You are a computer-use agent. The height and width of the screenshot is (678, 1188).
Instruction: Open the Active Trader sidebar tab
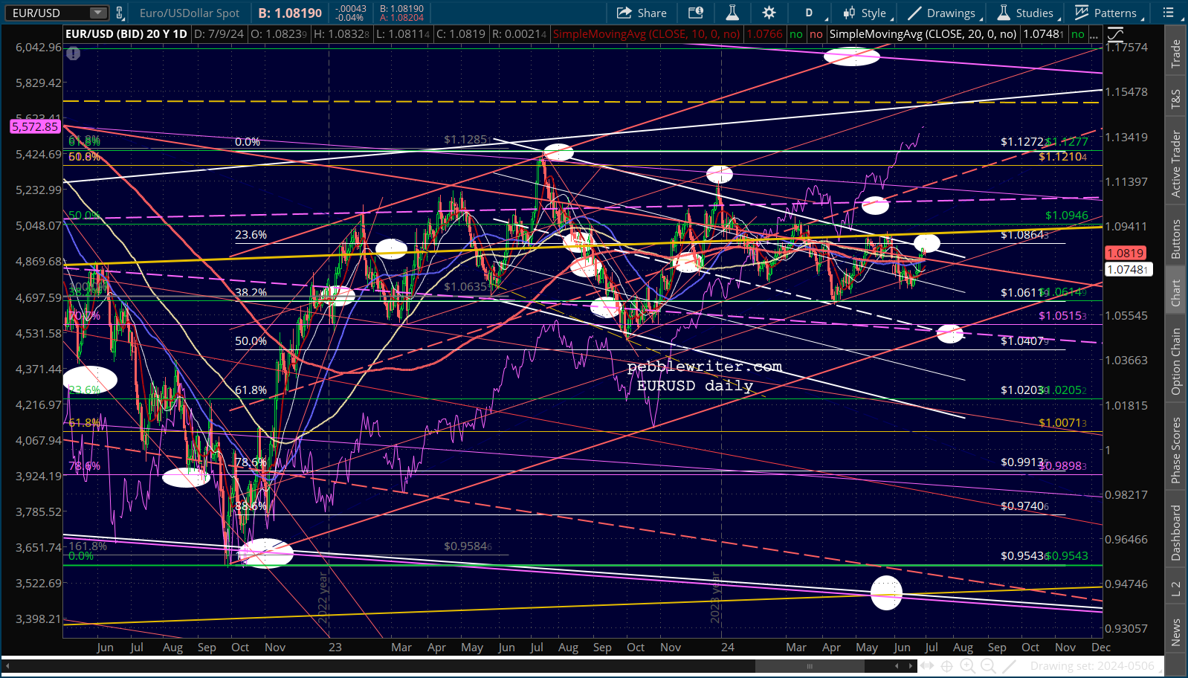point(1175,164)
